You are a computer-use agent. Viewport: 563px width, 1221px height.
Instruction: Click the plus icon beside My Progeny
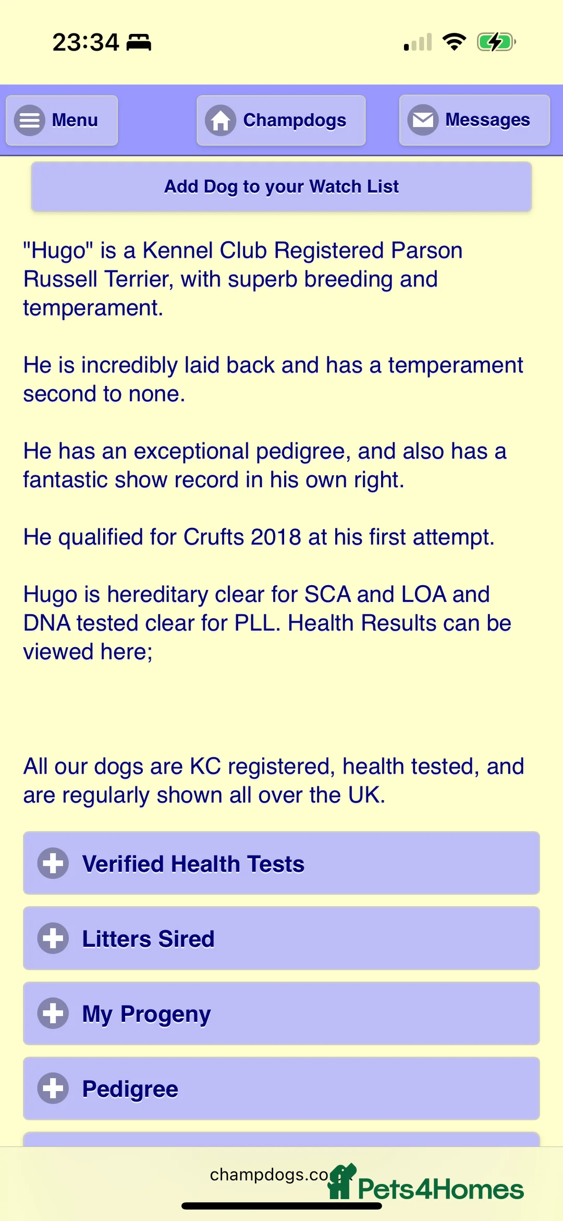tap(53, 1013)
